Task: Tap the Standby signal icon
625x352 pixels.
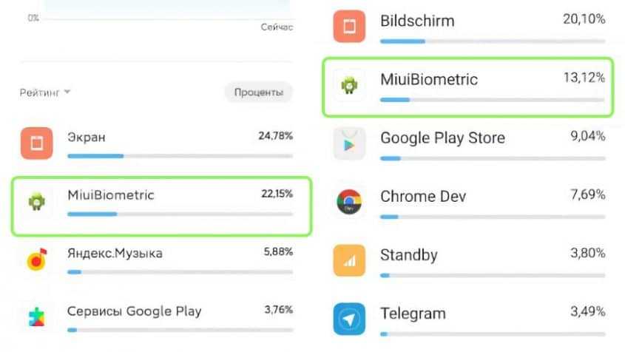Action: (x=349, y=261)
